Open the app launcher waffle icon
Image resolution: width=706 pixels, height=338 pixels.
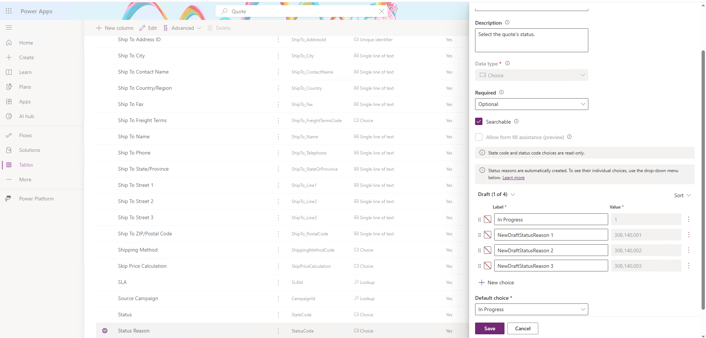tap(9, 11)
